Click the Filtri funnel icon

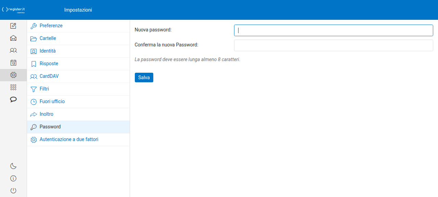tap(34, 89)
